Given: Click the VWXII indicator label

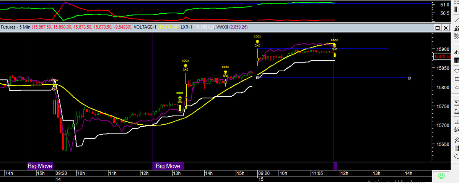Looking at the screenshot, I should click(x=222, y=27).
